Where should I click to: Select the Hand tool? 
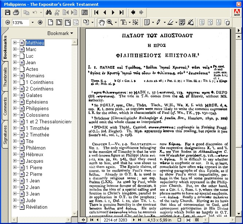tap(102, 23)
